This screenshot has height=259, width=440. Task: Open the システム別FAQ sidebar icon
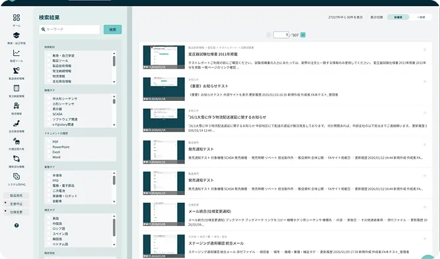coord(17,177)
